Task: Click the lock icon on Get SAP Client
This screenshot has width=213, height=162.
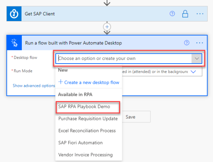Action: coord(185,14)
